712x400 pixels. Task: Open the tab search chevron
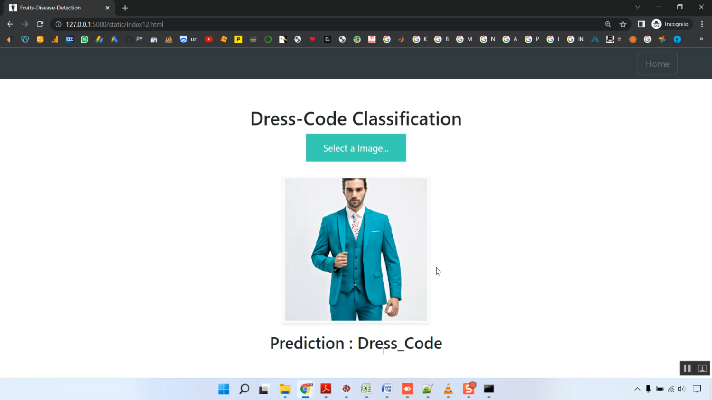[x=637, y=7]
